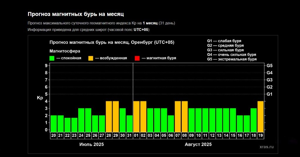Viewport: 300px width, 157px height.
Task: Click the red 'магнитная буря' legend swatch
Action: [137, 58]
